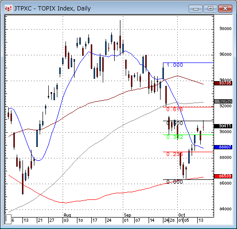
Task: Select the 0.382 Fibonacci level label
Action: 174,137
